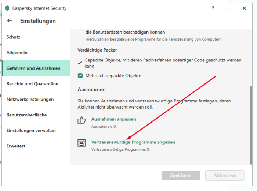The image size is (257, 191).
Task: Open Vertrauenswürdige Programme angeben link
Action: point(133,142)
